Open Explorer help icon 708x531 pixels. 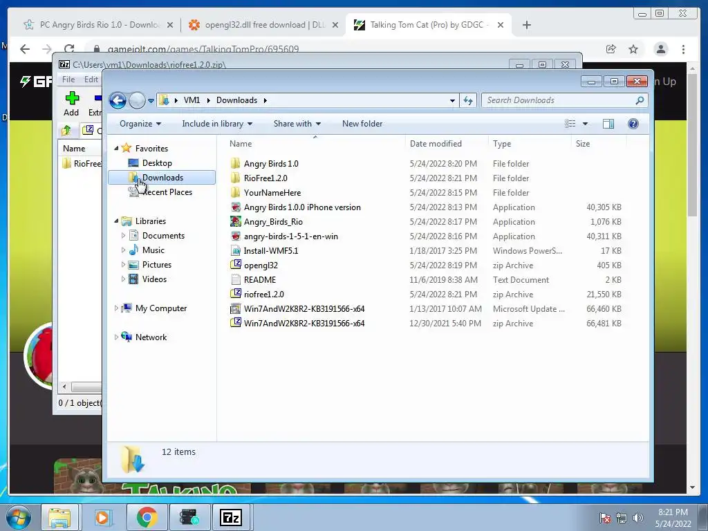pos(633,124)
